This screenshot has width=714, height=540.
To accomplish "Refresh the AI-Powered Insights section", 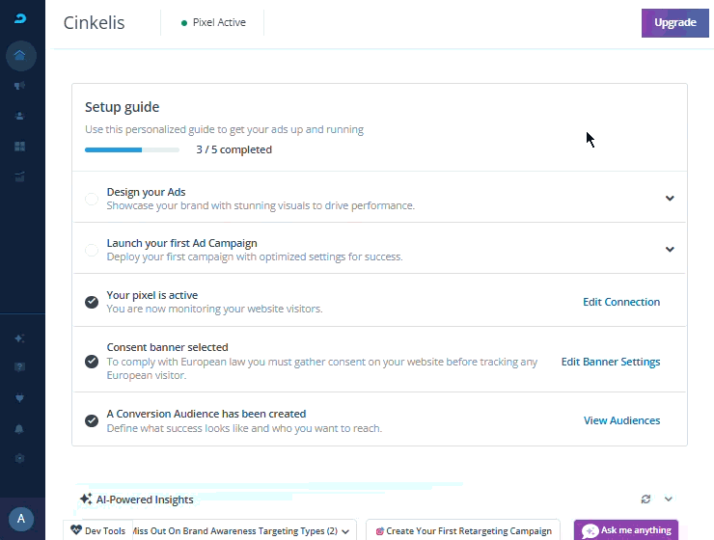I will [x=645, y=499].
